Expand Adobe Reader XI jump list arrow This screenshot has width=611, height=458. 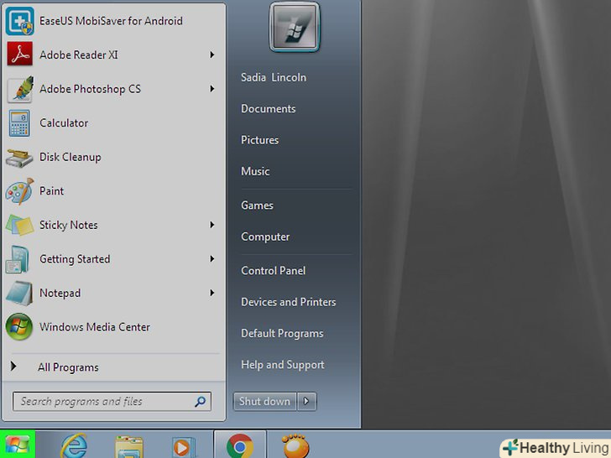[212, 55]
